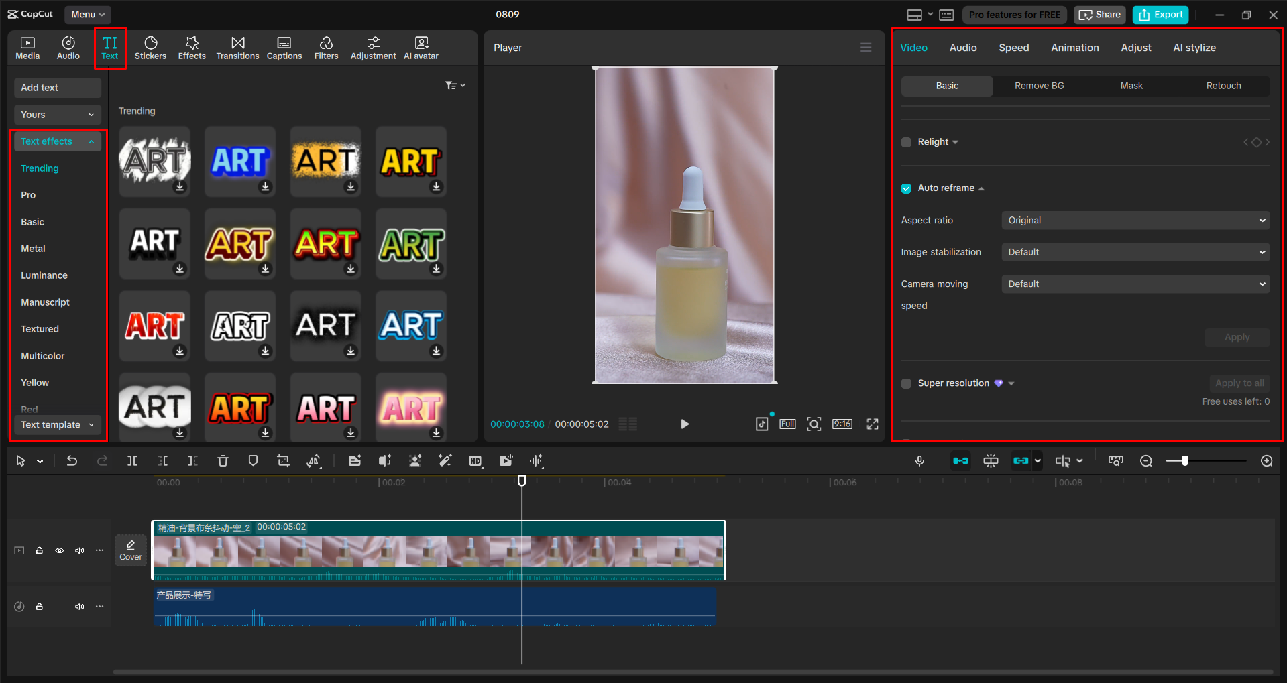Expand the Camera moving Default dropdown

1135,284
